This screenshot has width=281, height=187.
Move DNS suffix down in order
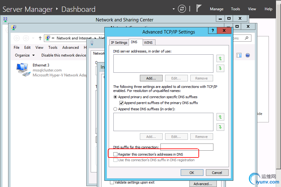[220, 127]
